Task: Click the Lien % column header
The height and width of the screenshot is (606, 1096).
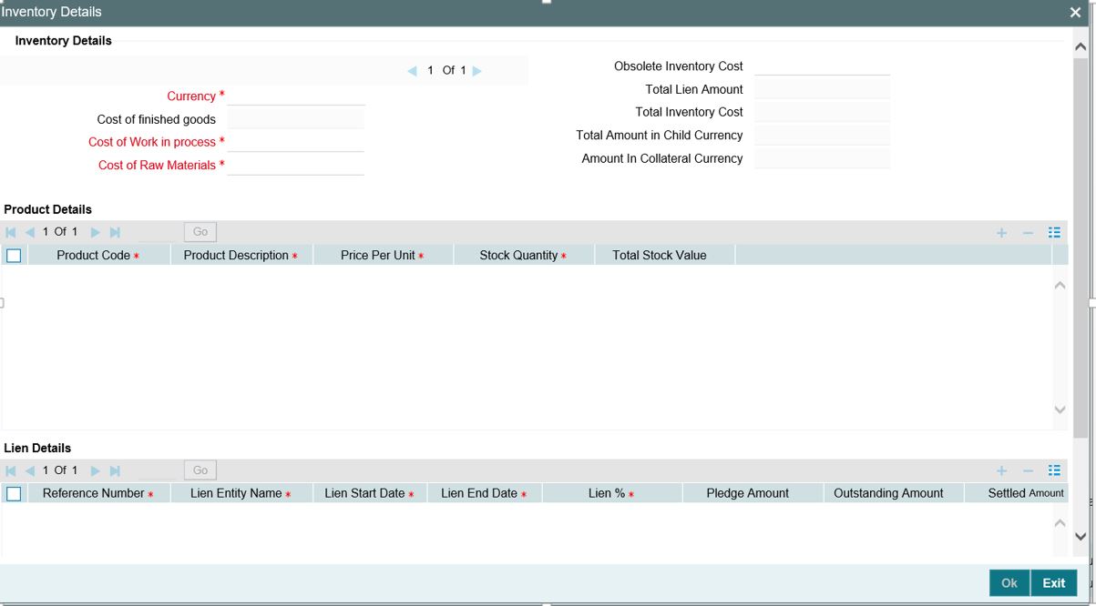Action: 612,493
